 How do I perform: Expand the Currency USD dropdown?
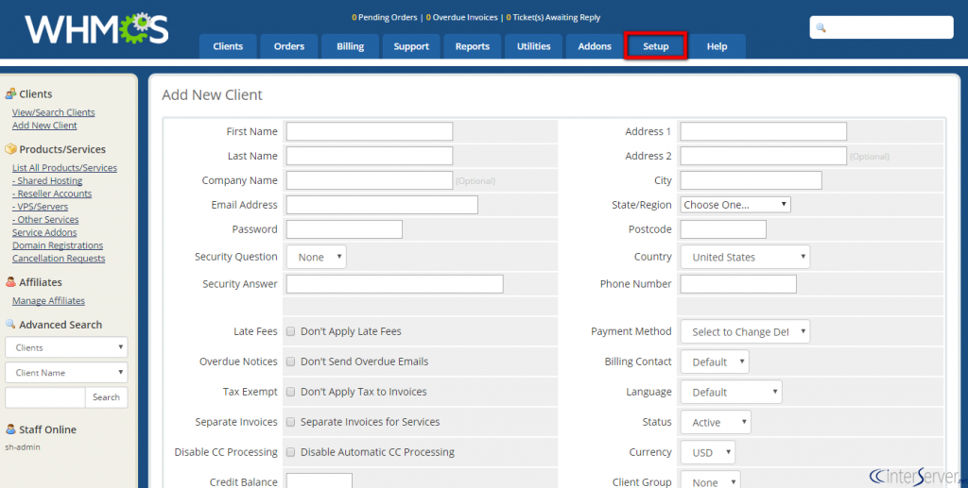(707, 452)
